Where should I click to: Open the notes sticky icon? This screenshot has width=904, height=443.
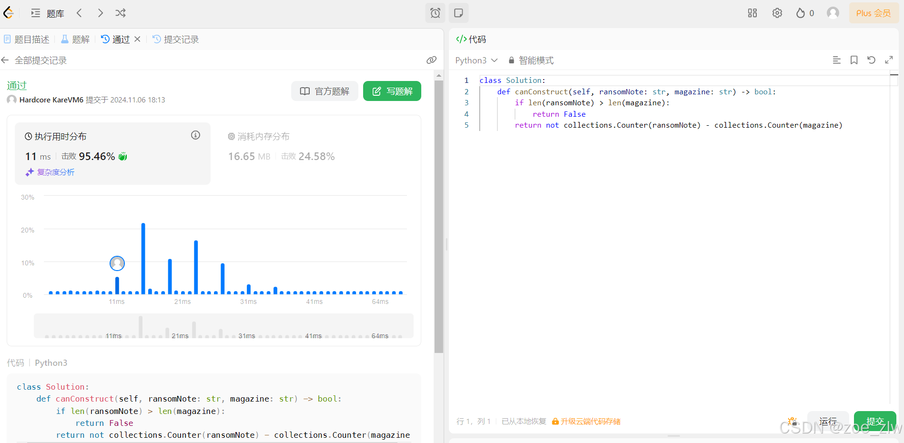tap(458, 13)
